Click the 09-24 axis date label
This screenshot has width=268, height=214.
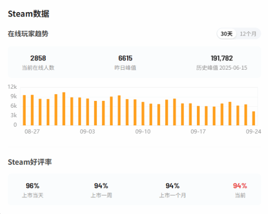coord(253,132)
